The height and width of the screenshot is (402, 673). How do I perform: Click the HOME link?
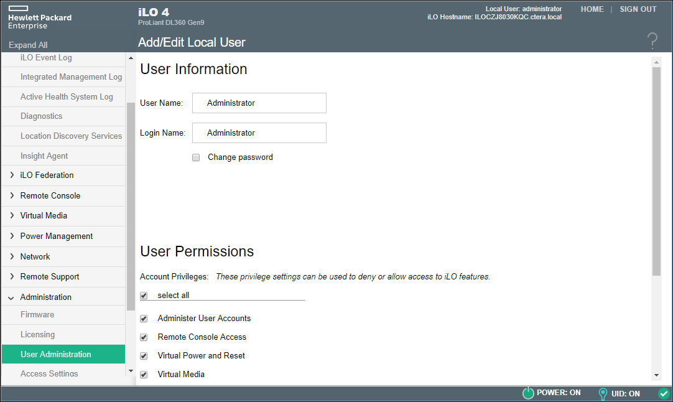click(592, 9)
